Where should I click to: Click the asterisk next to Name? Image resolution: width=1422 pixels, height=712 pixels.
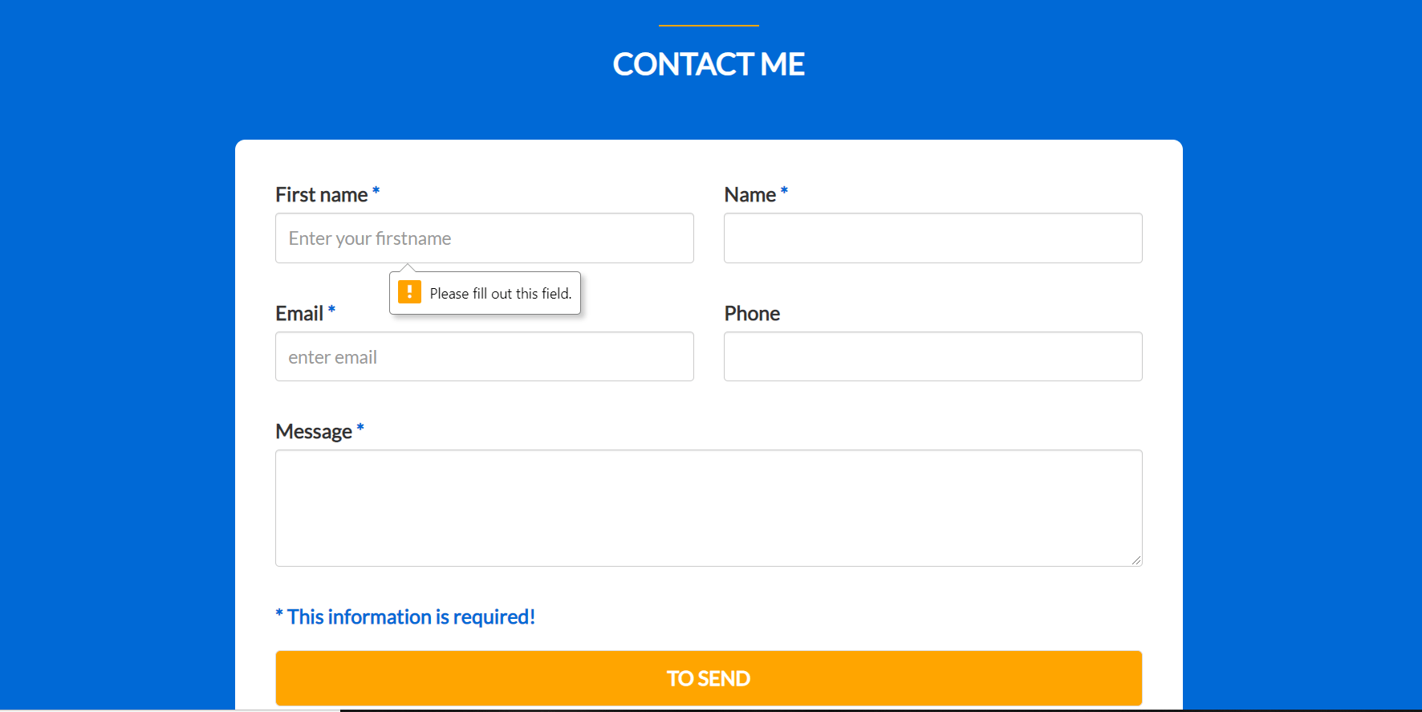[784, 193]
